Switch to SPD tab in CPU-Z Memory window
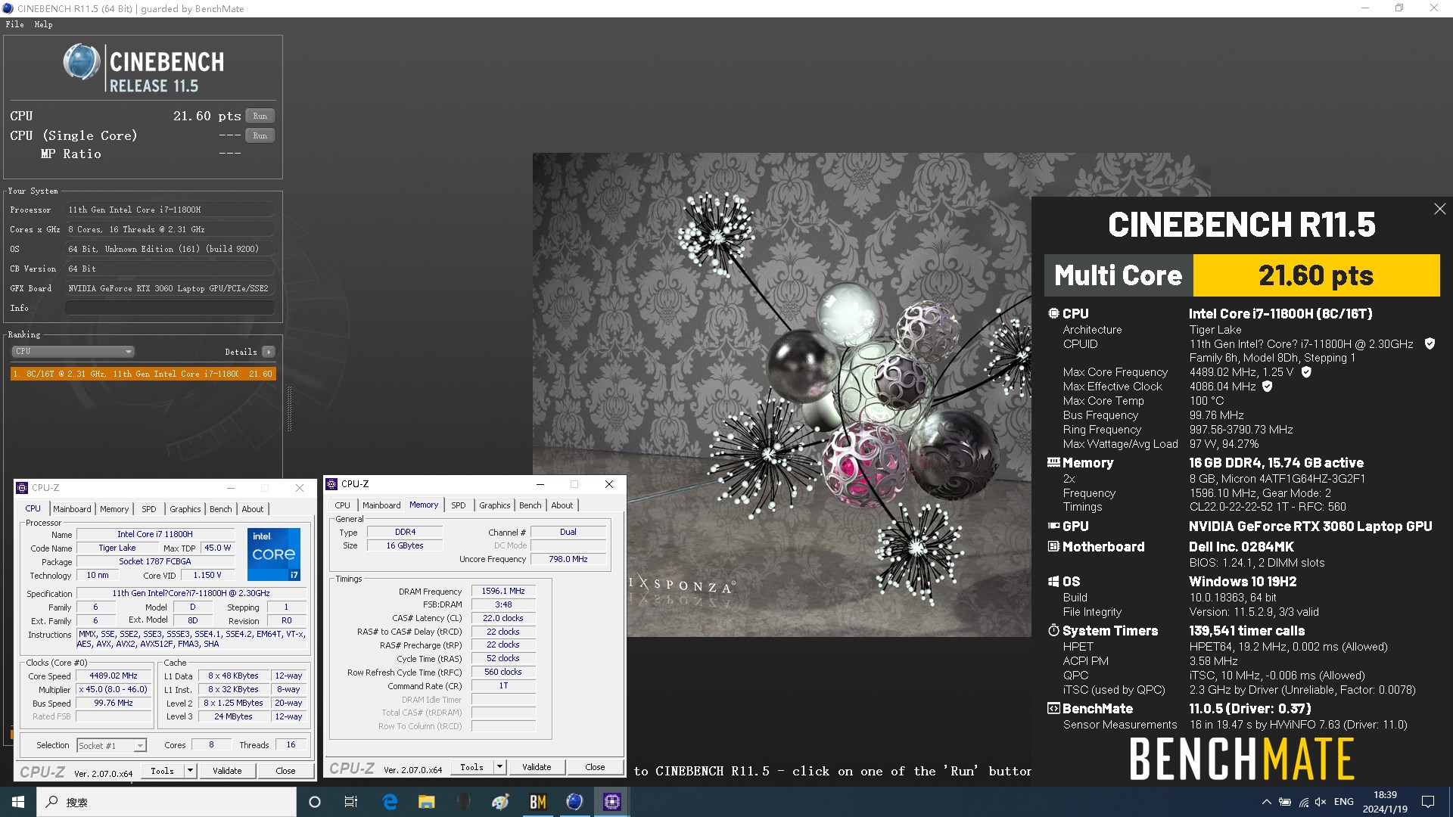Screen dimensions: 1453x817 coord(459,505)
